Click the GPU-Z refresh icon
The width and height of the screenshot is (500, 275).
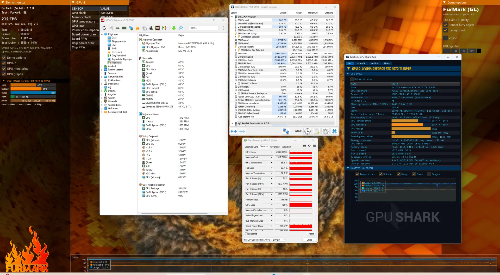pos(309,146)
